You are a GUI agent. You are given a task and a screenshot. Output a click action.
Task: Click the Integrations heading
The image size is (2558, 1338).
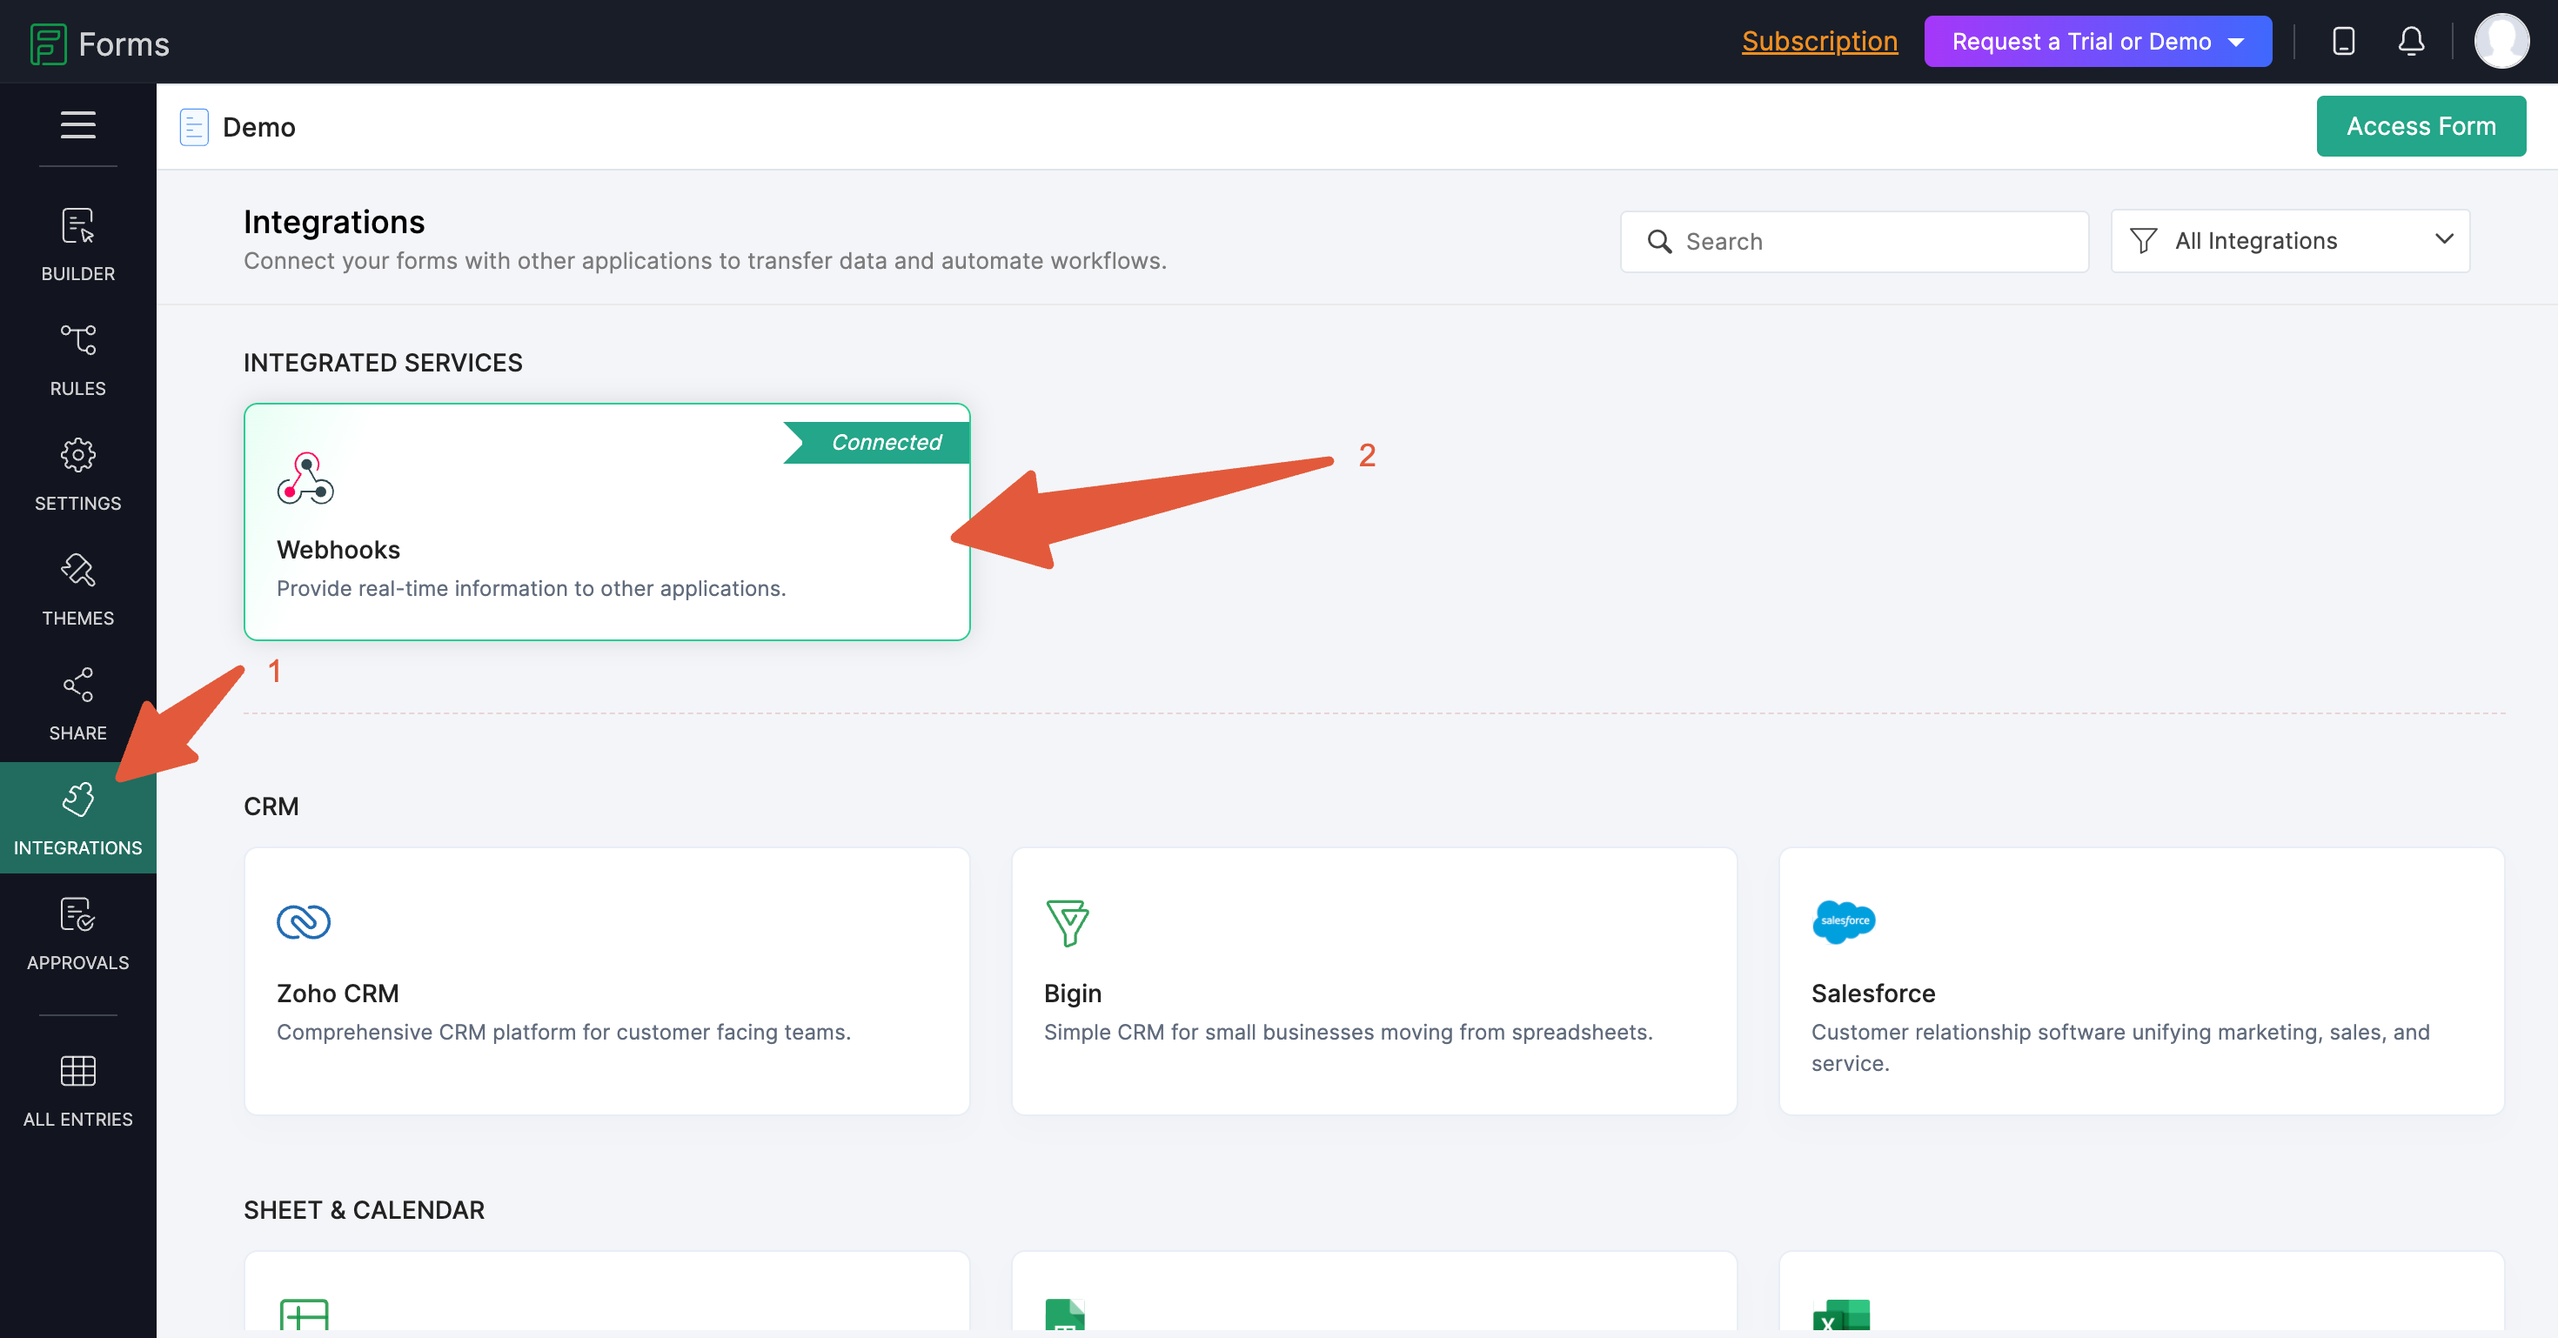(x=333, y=221)
